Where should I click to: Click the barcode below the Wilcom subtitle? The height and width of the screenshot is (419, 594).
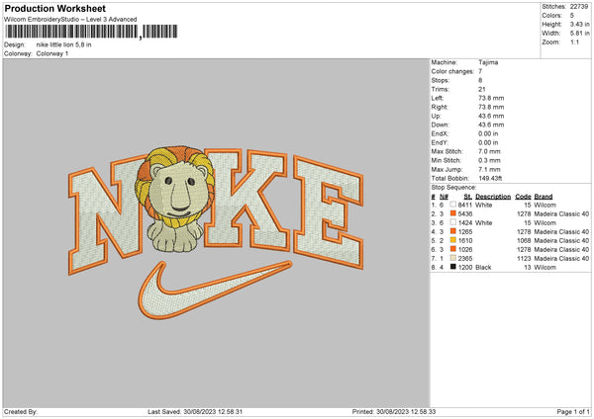click(91, 32)
